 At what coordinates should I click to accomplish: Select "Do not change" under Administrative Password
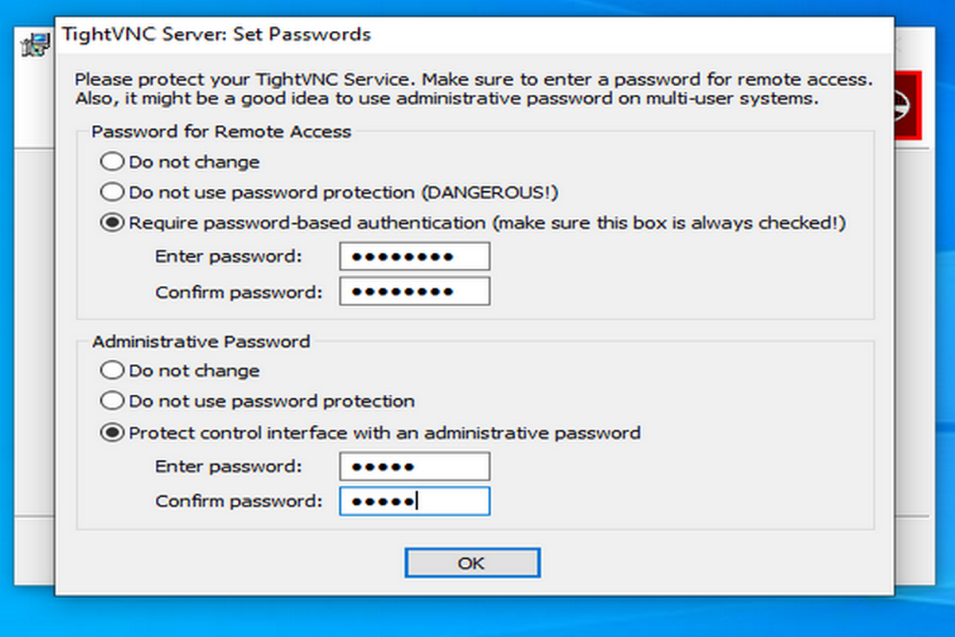pos(113,371)
